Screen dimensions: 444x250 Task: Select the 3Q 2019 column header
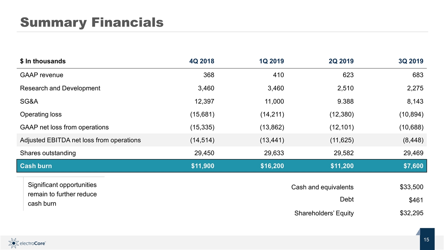point(411,61)
